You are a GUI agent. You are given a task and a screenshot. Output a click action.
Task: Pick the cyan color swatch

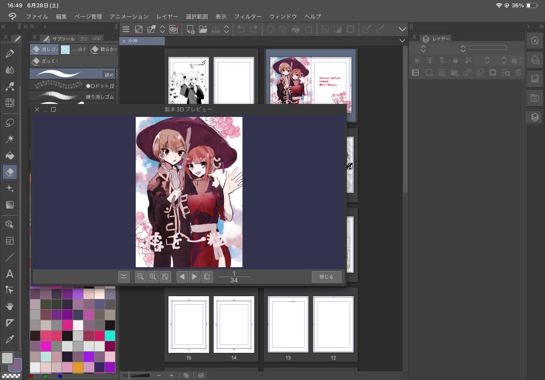pos(110,335)
